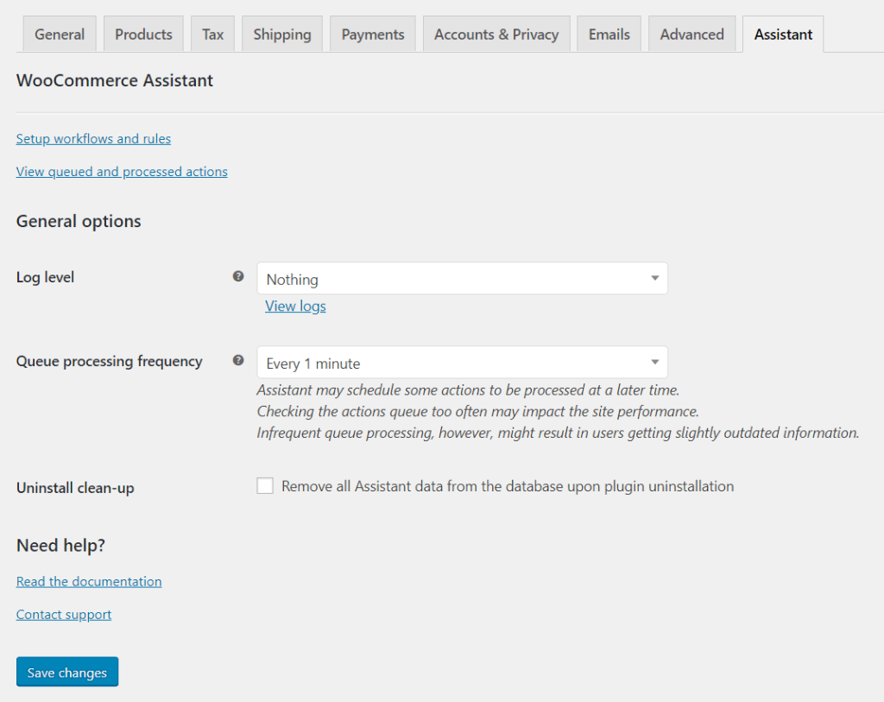Switch to Accounts & Privacy tab
The image size is (884, 702).
(x=496, y=35)
